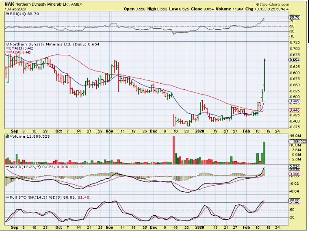309x231 pixels.
Task: Click the latest green price bar near 0.654
Action: point(264,75)
